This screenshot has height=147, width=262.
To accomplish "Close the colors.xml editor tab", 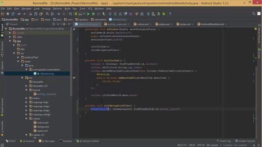I will tap(151, 24).
